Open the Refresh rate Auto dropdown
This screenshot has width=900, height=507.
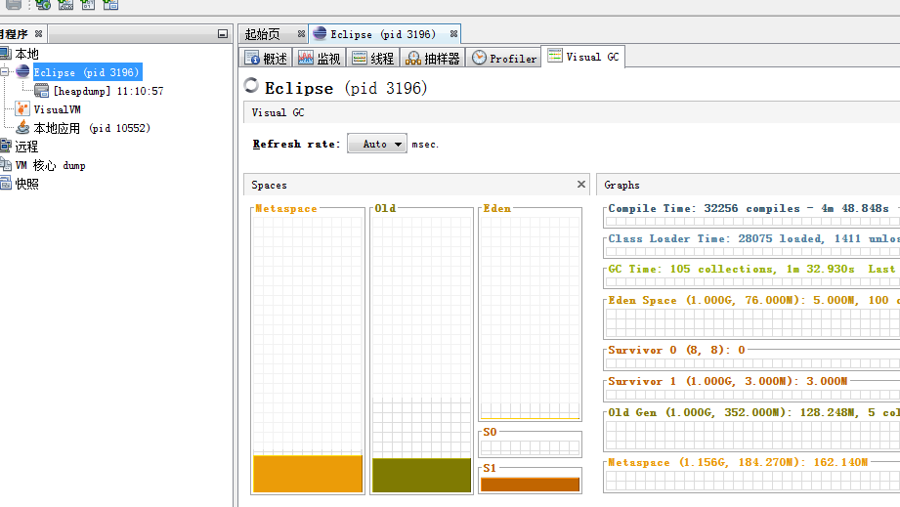pos(377,144)
